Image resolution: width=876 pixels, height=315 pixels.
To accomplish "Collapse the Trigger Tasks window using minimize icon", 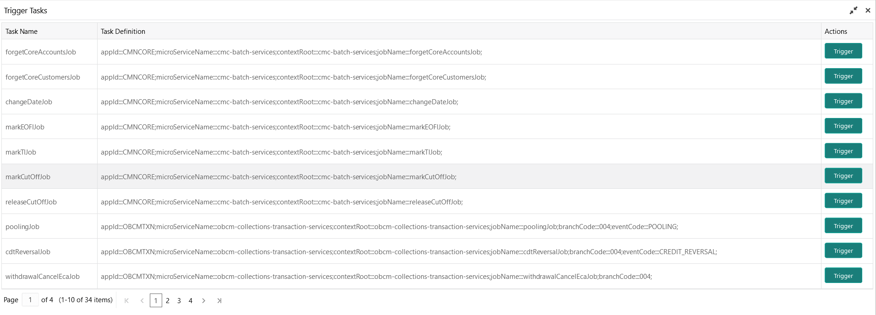I will pos(853,10).
